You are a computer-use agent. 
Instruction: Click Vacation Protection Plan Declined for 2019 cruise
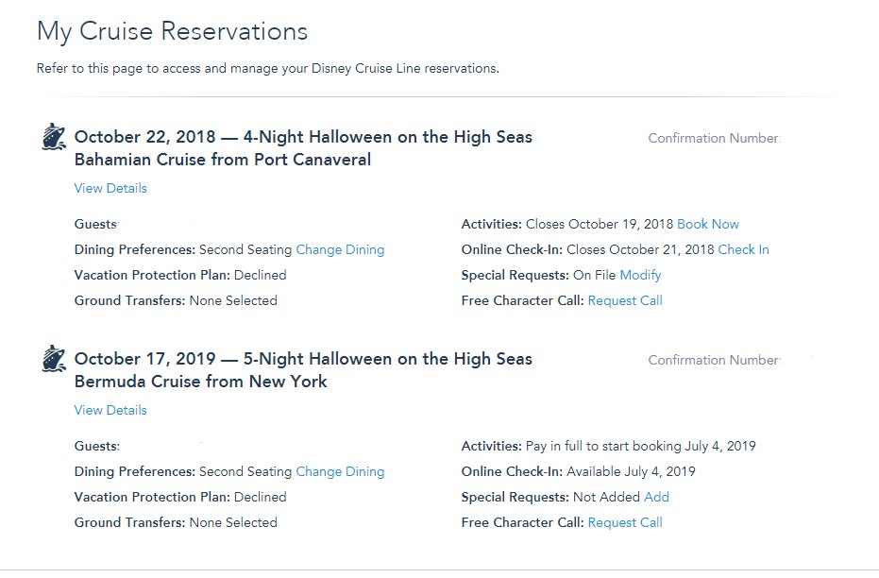[180, 498]
